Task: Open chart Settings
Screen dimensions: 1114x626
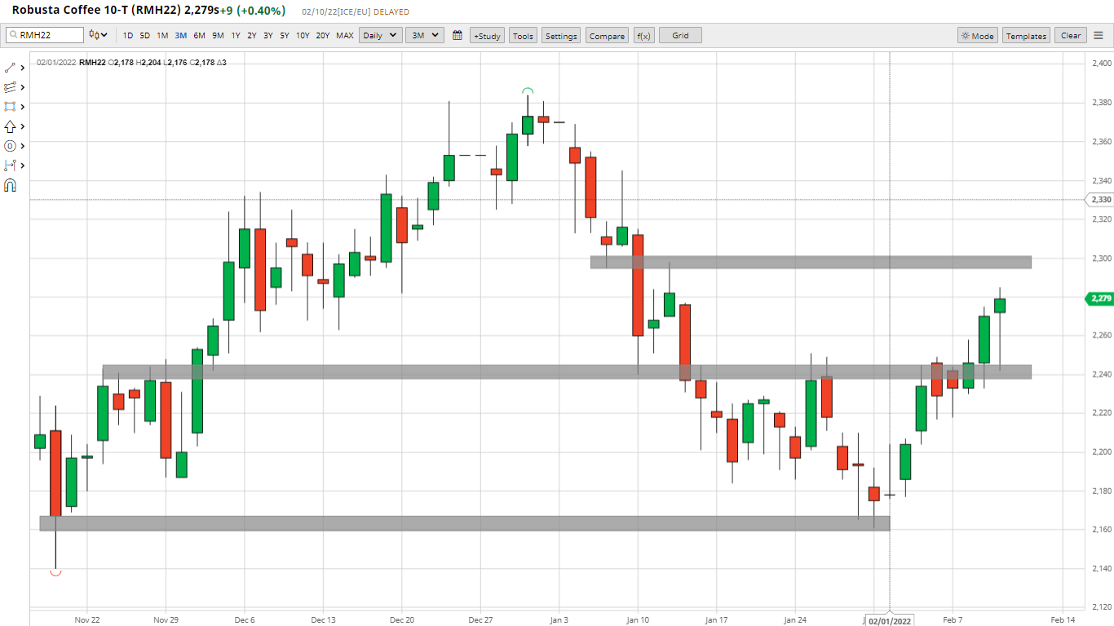Action: tap(561, 36)
